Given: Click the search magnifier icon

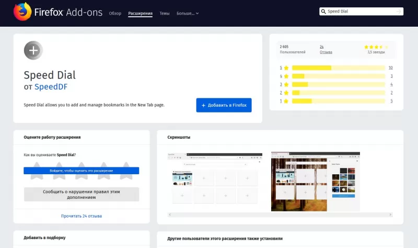Looking at the screenshot, I should (323, 12).
